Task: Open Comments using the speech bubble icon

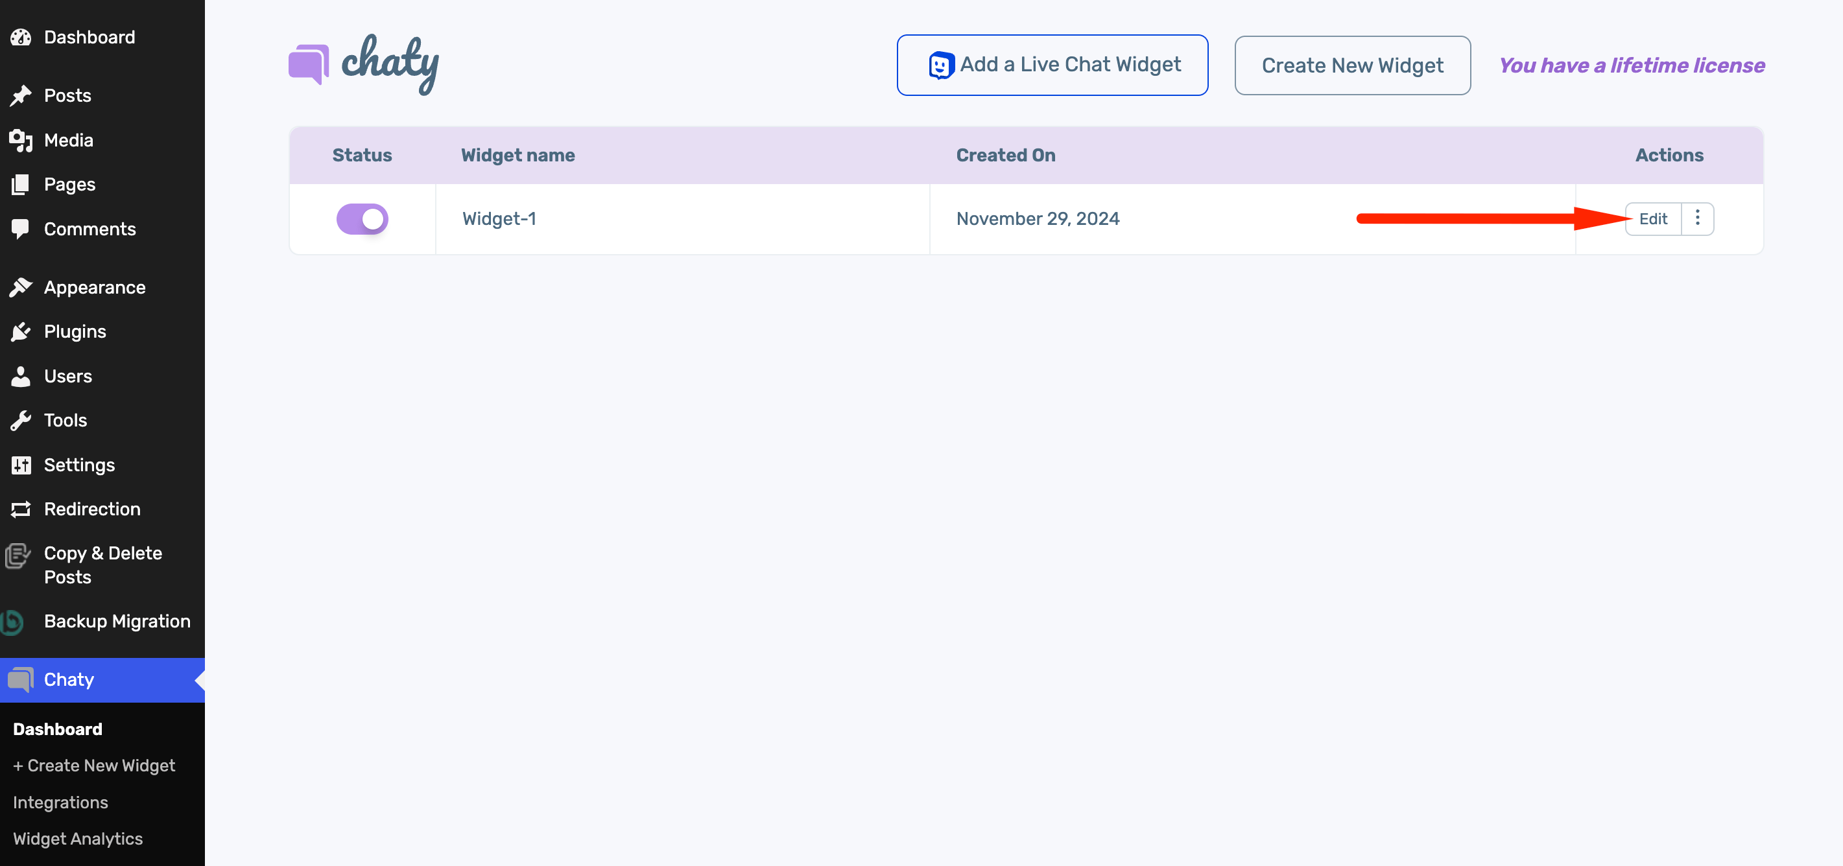Action: [21, 228]
